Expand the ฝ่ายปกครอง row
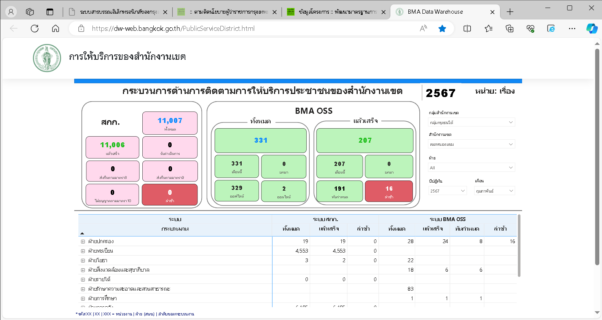This screenshot has width=602, height=320. [x=83, y=242]
